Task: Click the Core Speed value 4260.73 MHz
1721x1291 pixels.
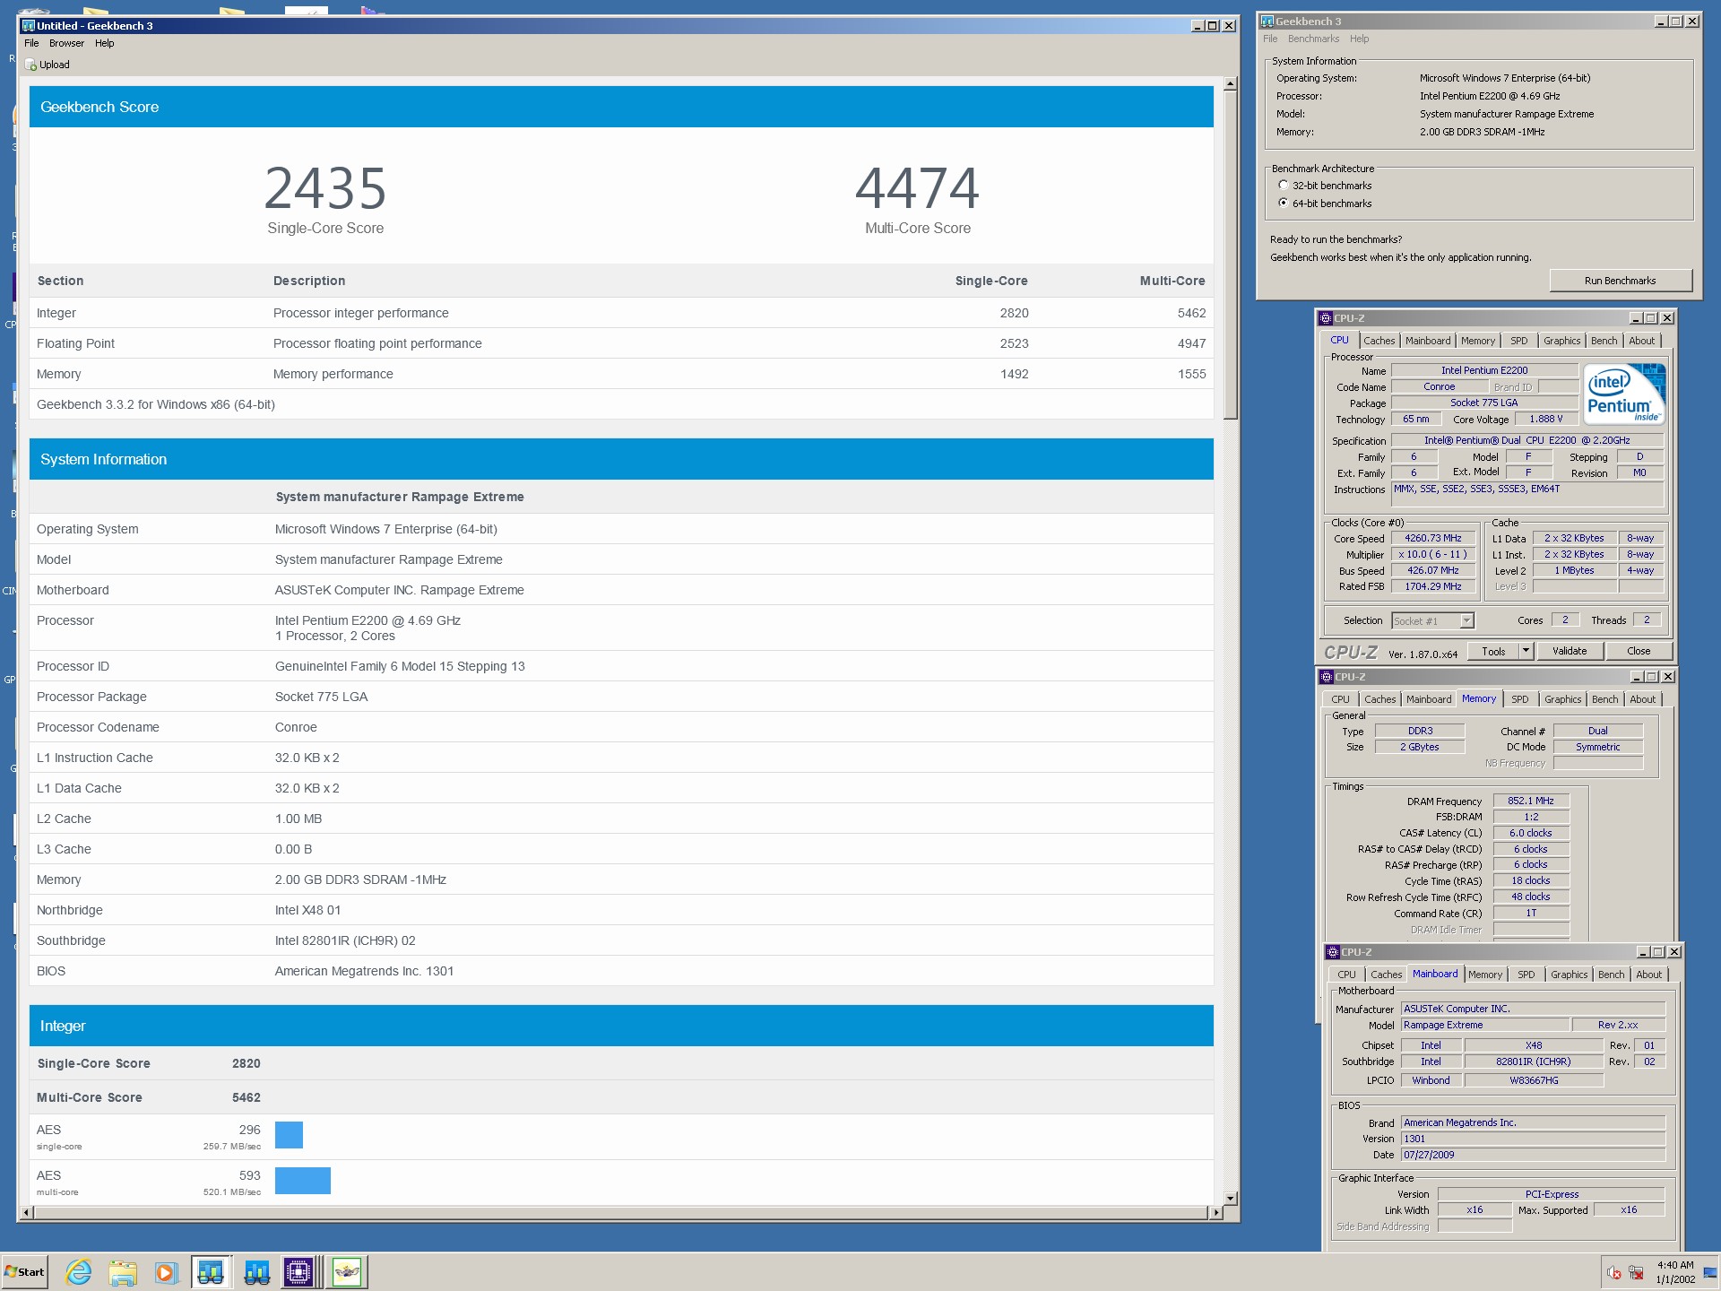Action: click(1432, 538)
